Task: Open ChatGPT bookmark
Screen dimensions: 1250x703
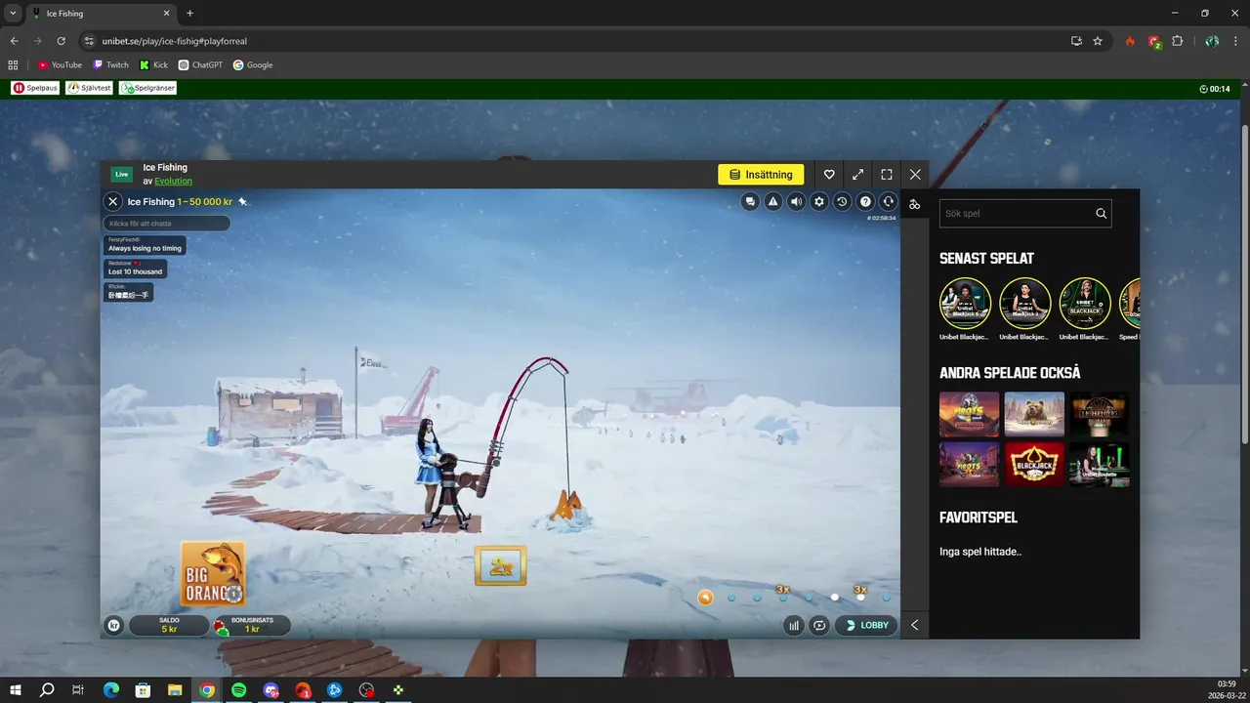Action: coord(200,65)
